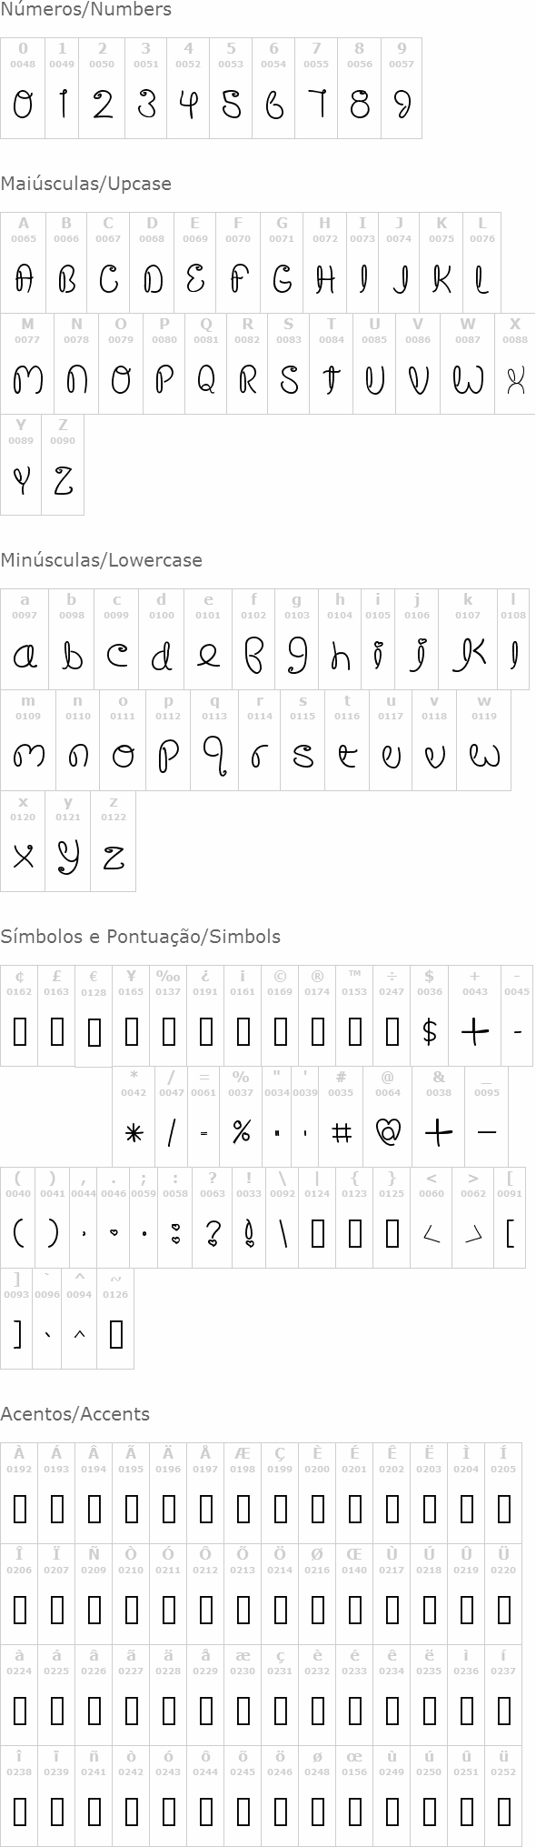Select the lowercase g glyph cell

pyautogui.click(x=297, y=639)
